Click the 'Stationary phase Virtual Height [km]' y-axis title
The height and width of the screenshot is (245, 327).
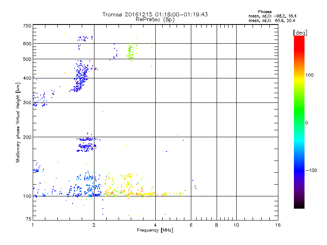18,122
